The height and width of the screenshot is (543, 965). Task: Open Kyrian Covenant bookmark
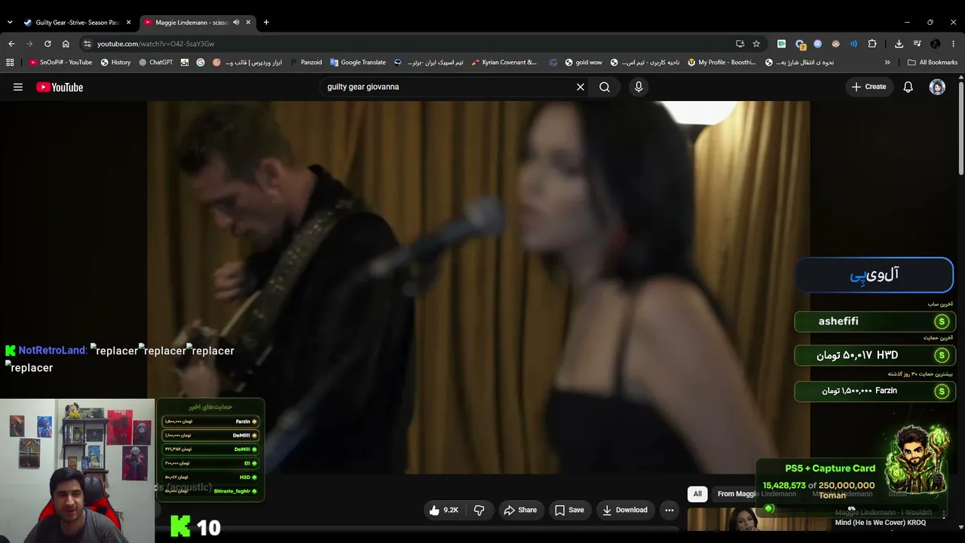(504, 63)
